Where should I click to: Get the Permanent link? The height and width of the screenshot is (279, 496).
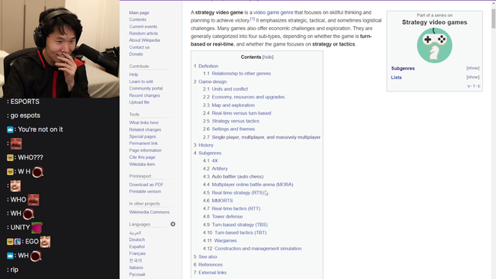click(x=143, y=143)
